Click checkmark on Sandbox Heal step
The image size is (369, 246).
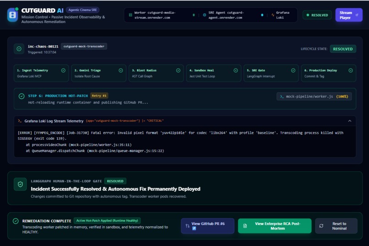pos(236,71)
